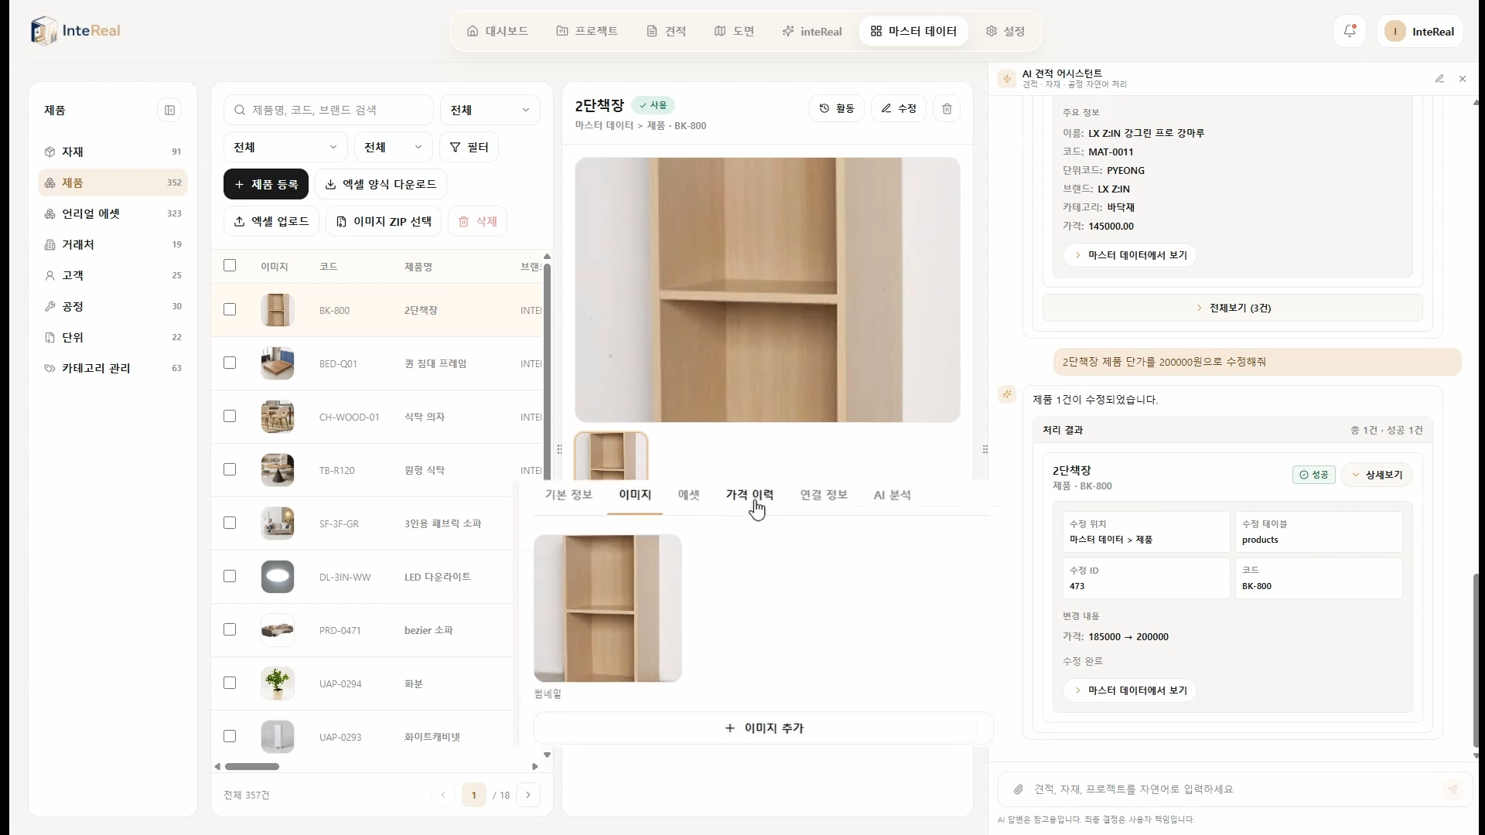The width and height of the screenshot is (1485, 835).
Task: Check the PRD-0471 row checkbox
Action: (230, 629)
